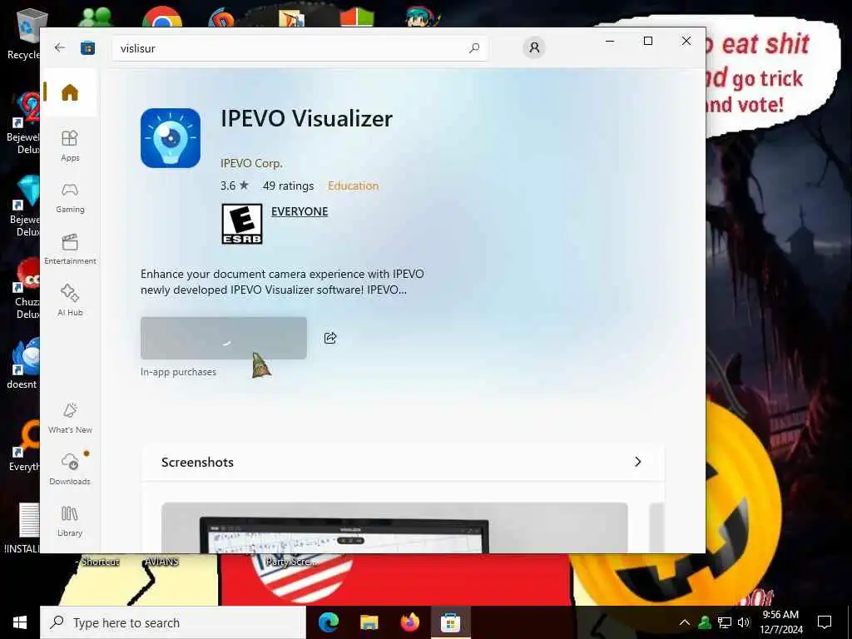Open the Gaming section in sidebar
This screenshot has height=639, width=852.
(70, 198)
